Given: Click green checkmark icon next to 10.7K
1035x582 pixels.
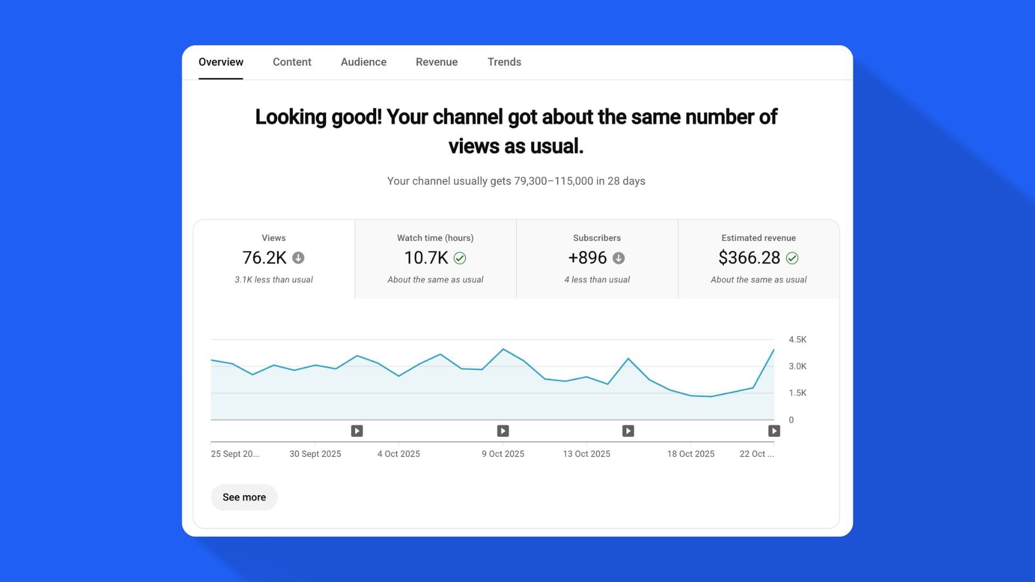Looking at the screenshot, I should click(460, 258).
